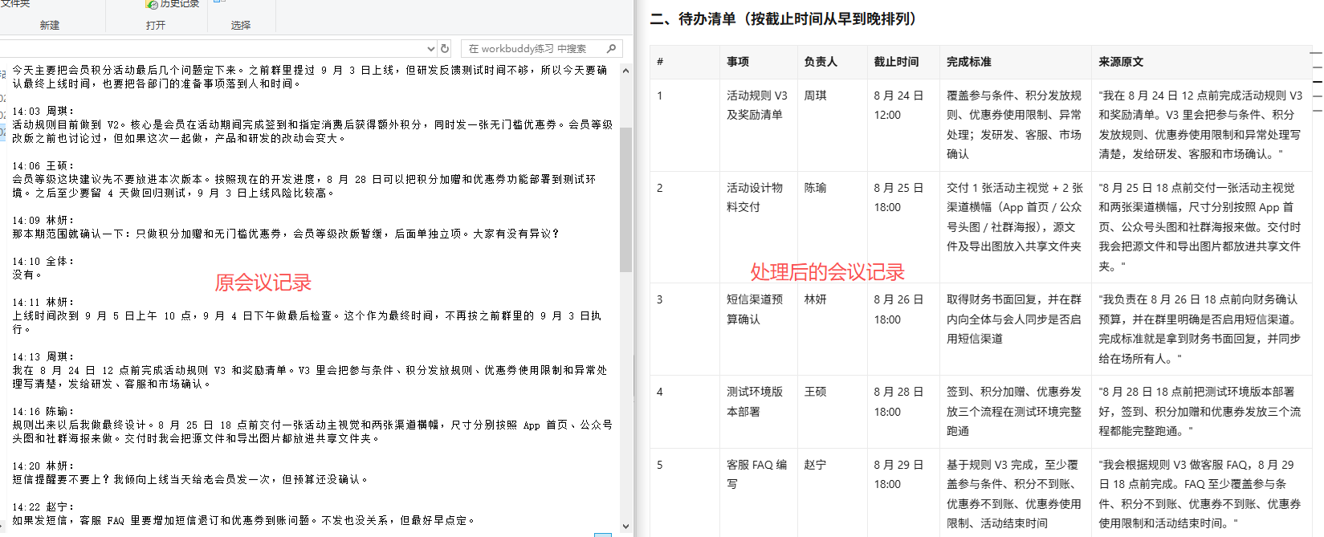The height and width of the screenshot is (537, 1324).
Task: Click the criteria cell starting '签到、积分加赠、优惠券发放'
Action: coord(1014,411)
